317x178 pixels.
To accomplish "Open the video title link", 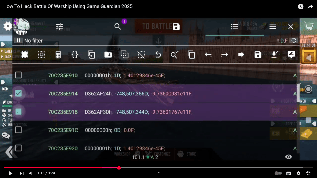I will tap(68, 6).
